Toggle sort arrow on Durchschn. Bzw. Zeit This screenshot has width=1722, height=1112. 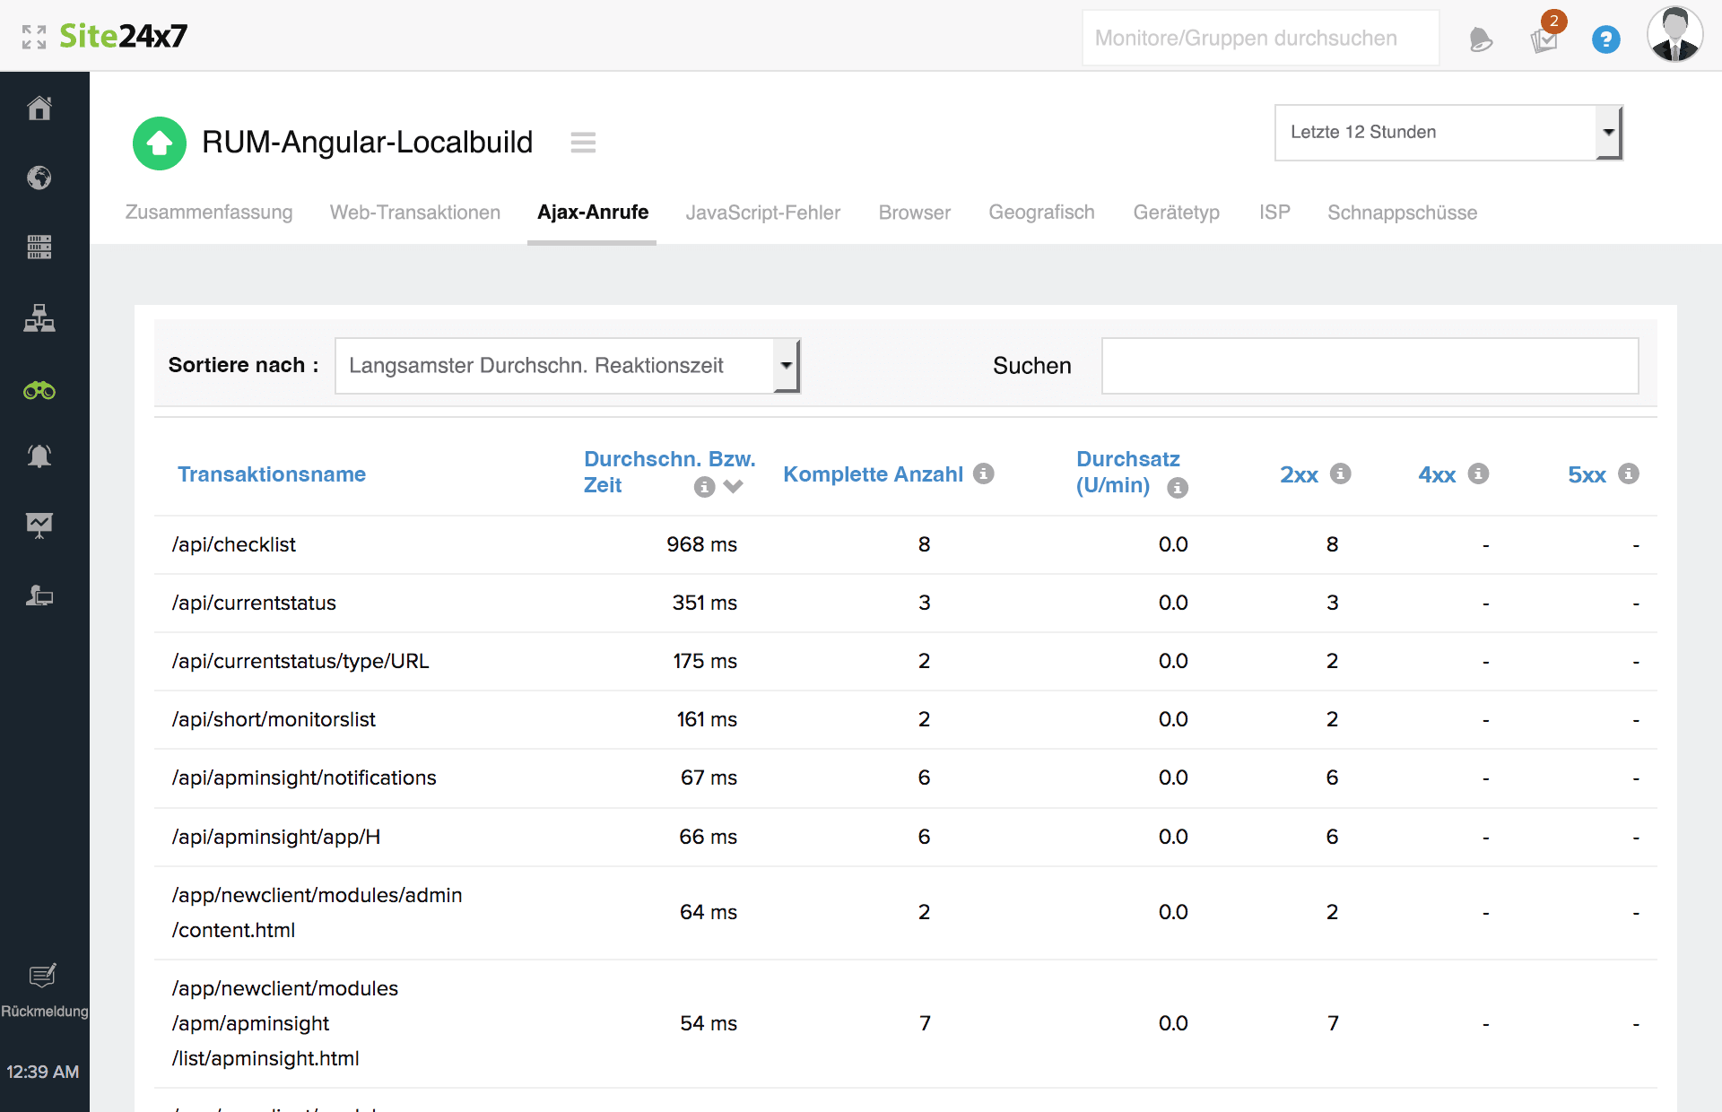[734, 486]
